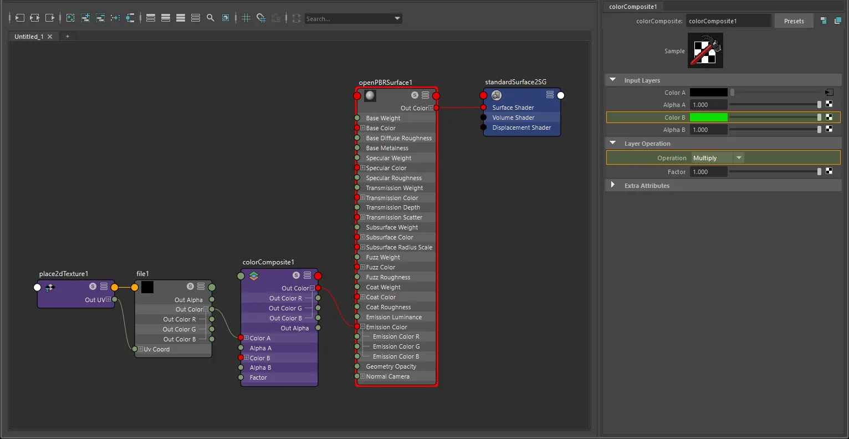Click the openPBRSurface1 sphere swatch icon

point(370,95)
